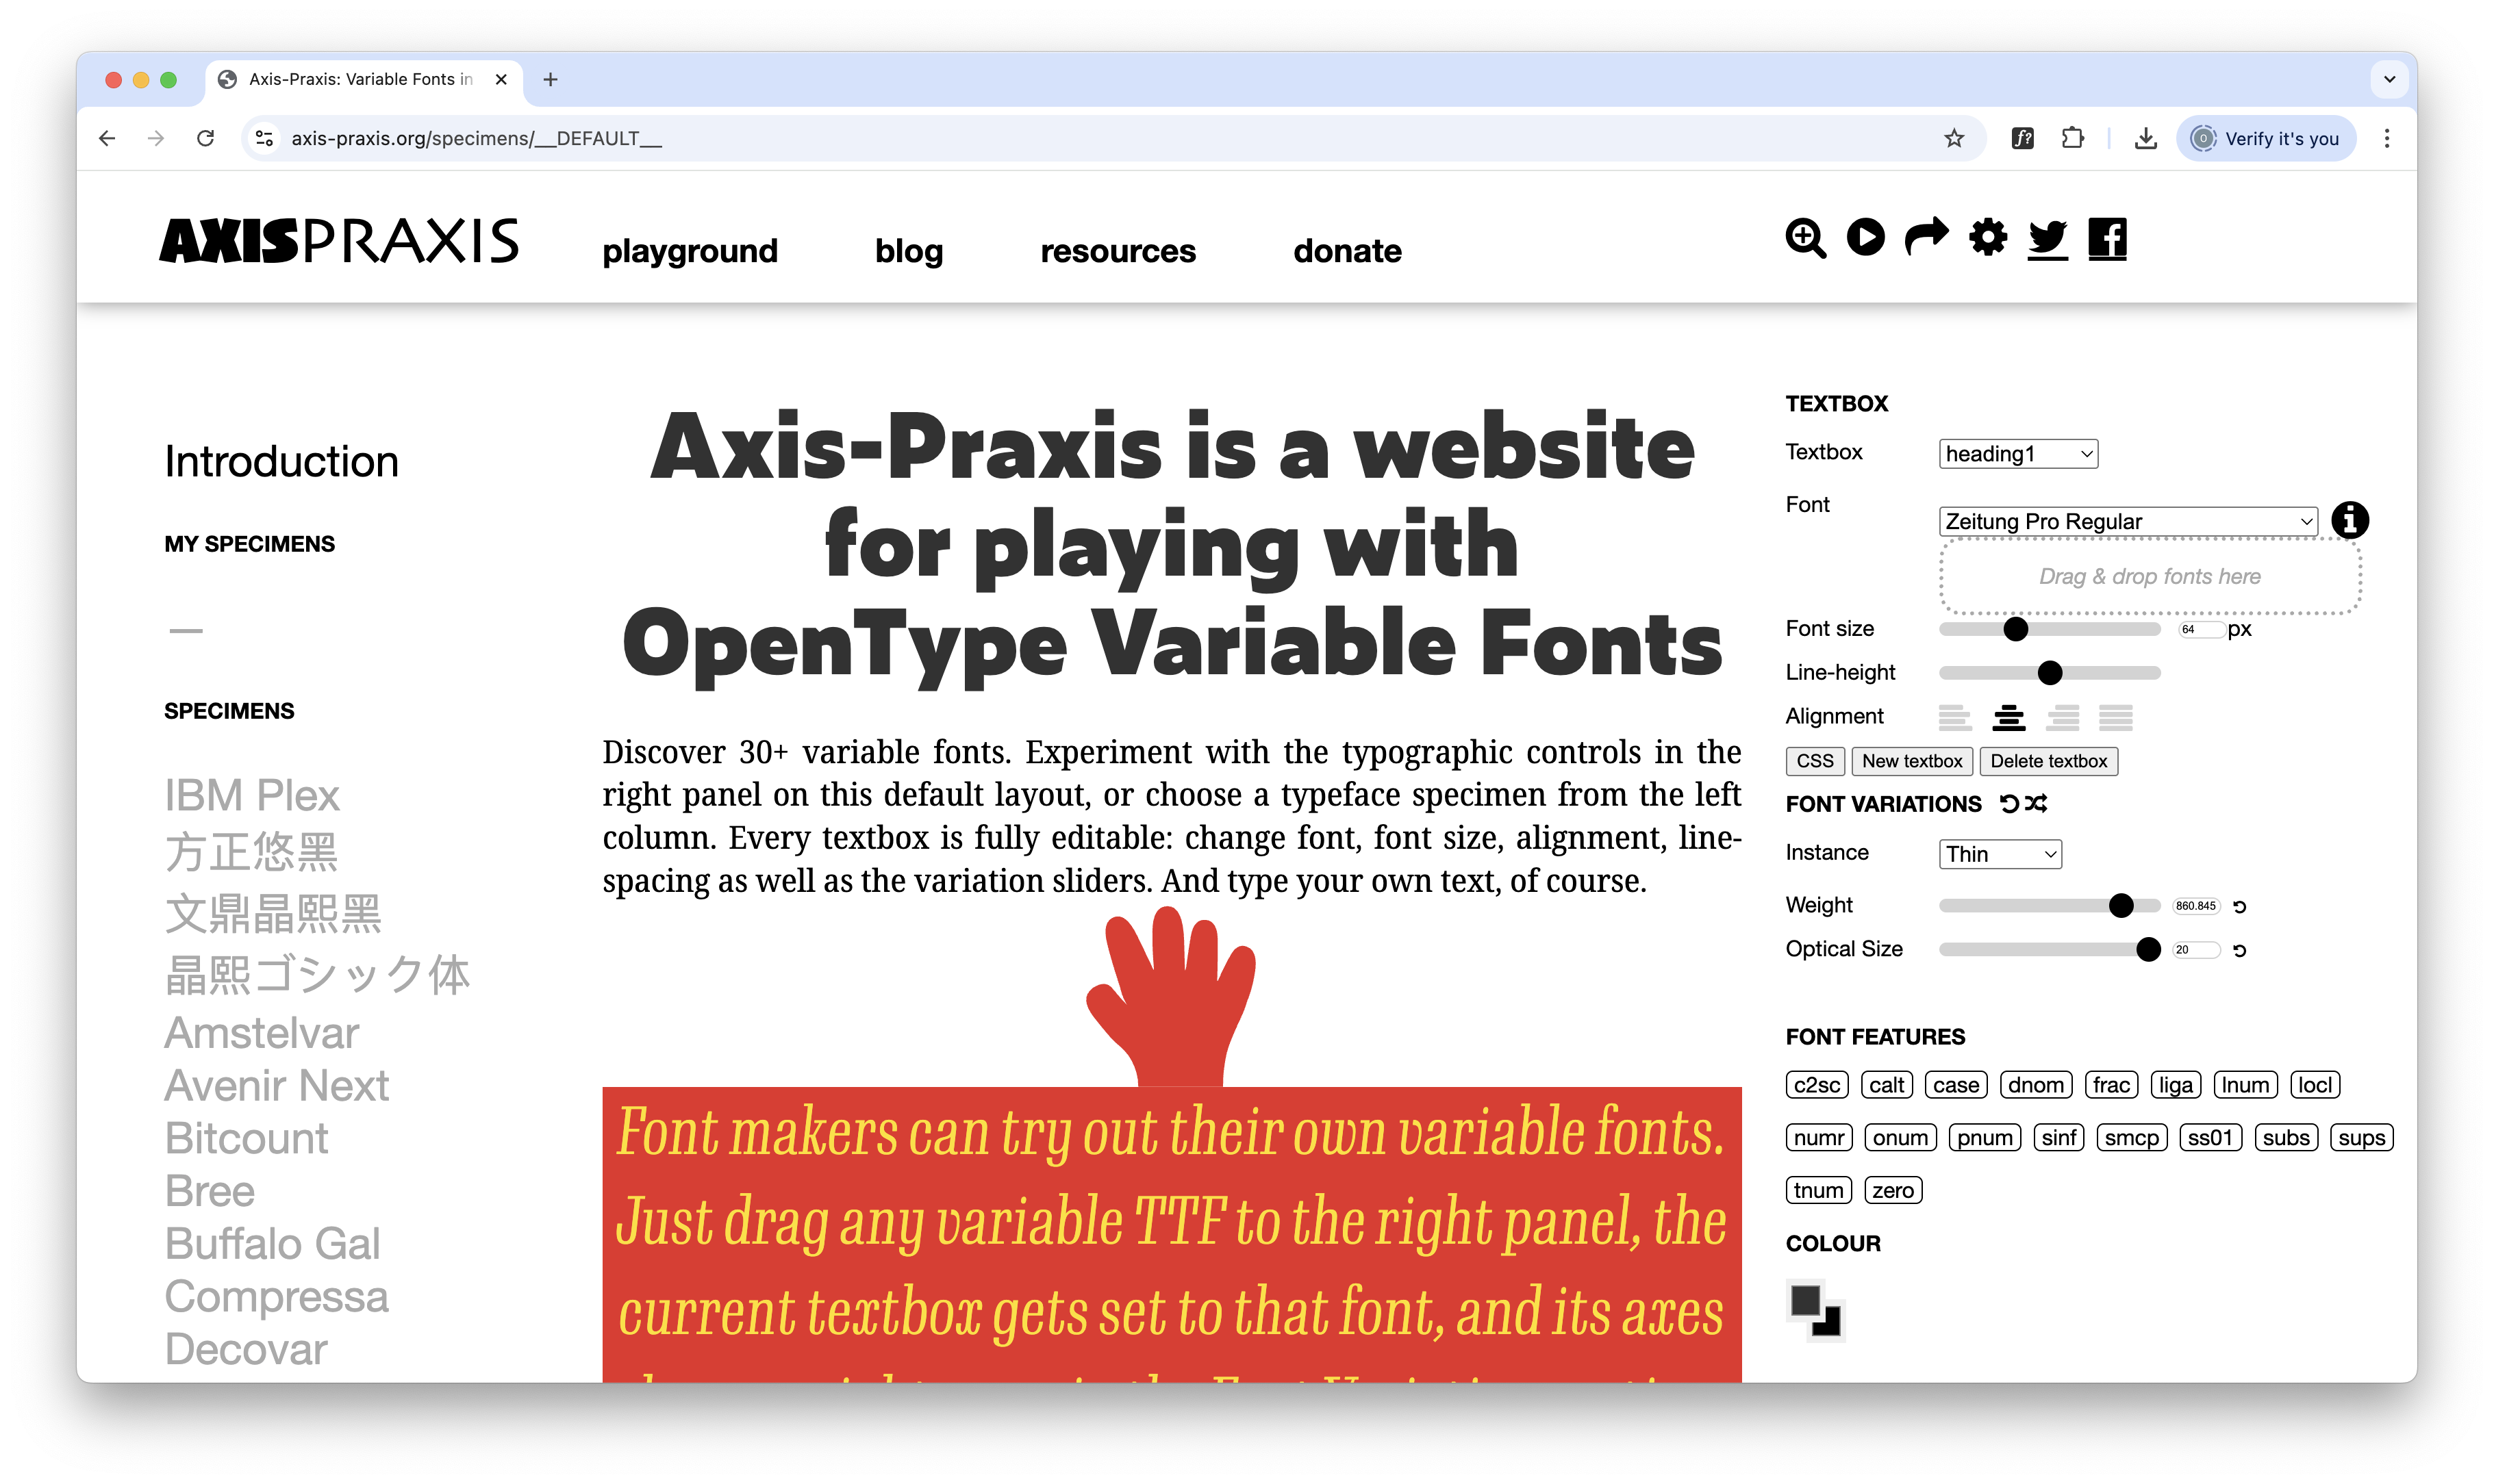This screenshot has height=1484, width=2494.
Task: Open the resources menu item
Action: (x=1118, y=251)
